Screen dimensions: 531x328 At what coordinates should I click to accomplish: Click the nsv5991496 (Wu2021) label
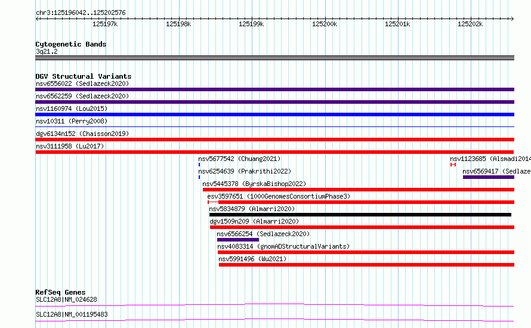coord(252,259)
